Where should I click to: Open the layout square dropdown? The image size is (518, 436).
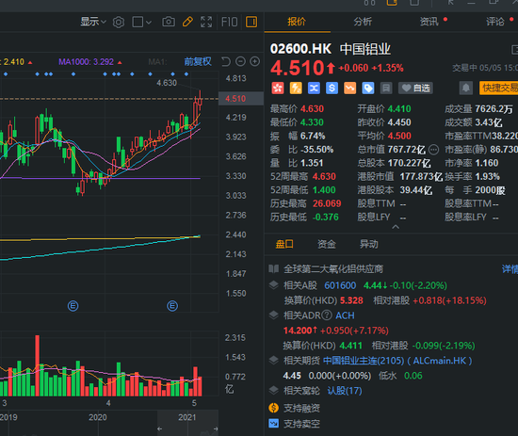click(141, 23)
